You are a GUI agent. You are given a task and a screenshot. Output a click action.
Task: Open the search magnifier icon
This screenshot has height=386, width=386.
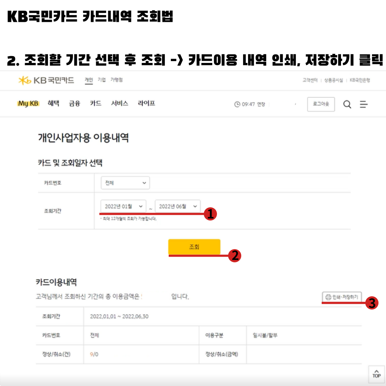point(347,104)
